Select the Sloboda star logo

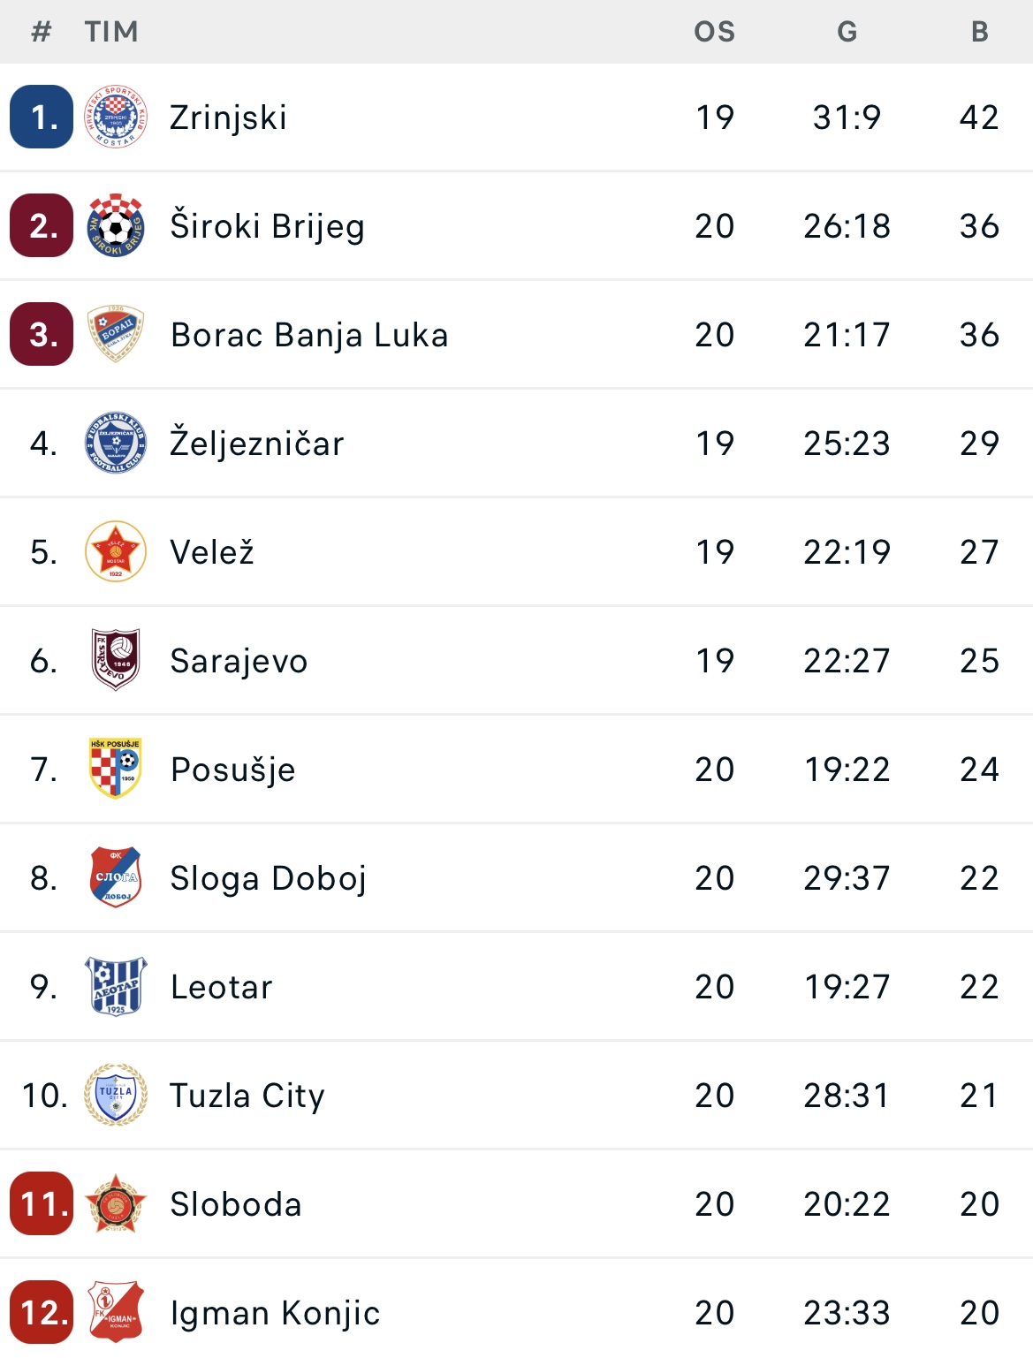(116, 1203)
